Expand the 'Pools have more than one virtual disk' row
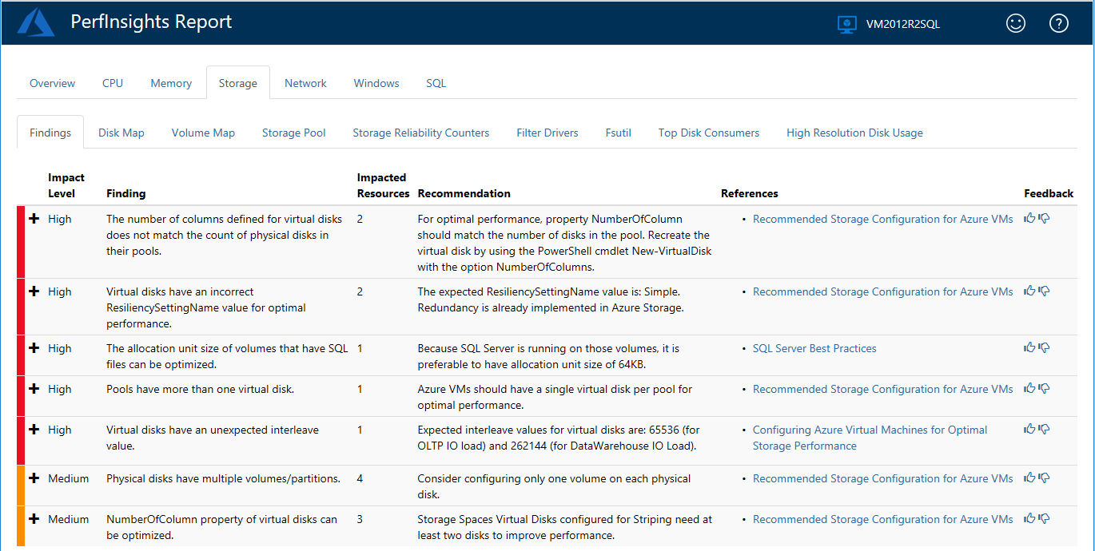The image size is (1095, 551). tap(34, 389)
